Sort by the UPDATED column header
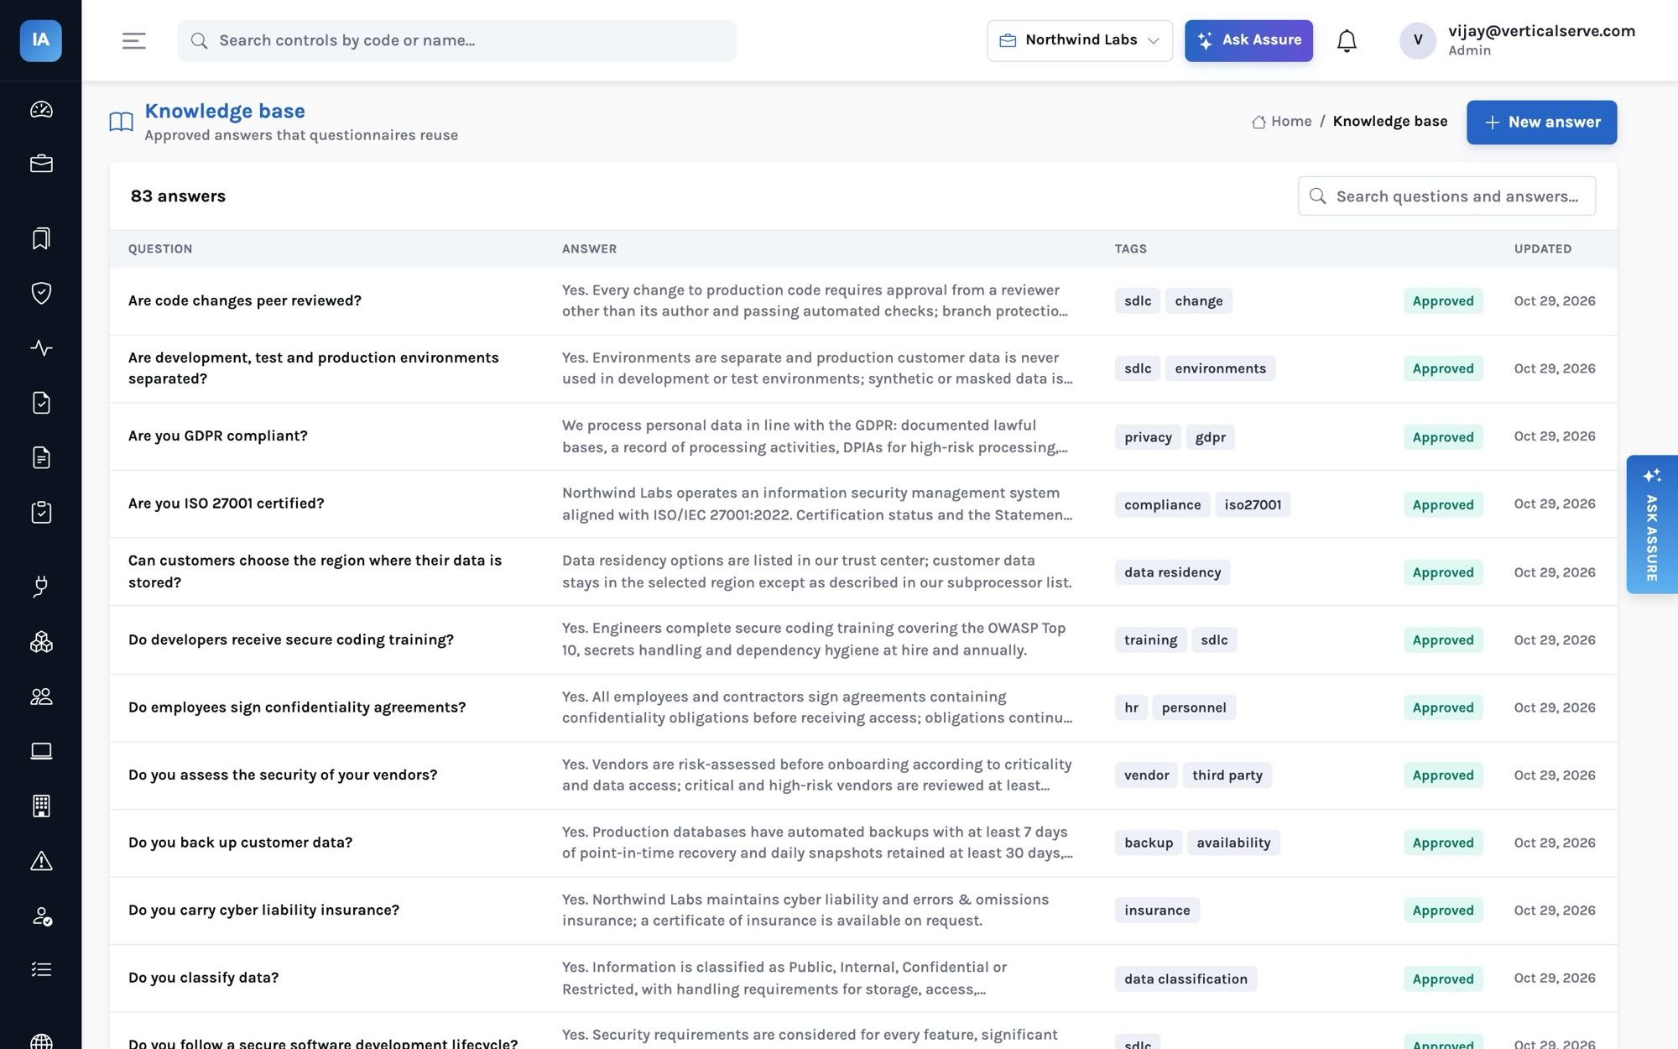This screenshot has height=1049, width=1678. click(x=1542, y=249)
